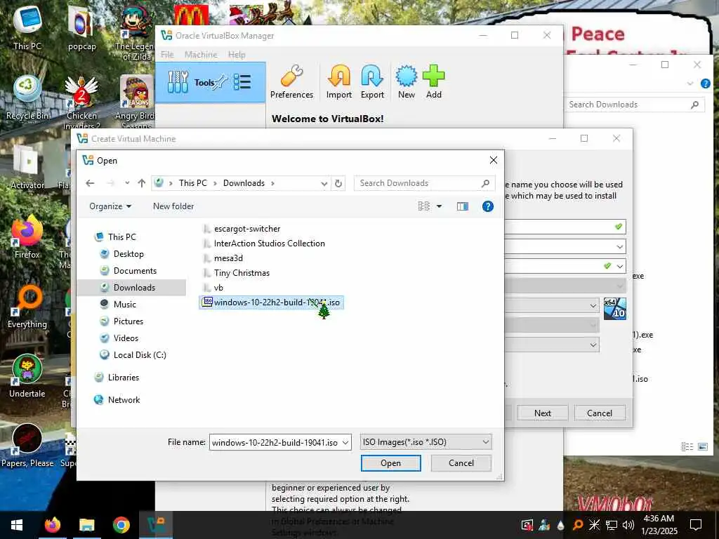Expand the address bar history dropdown
The image size is (719, 539).
point(324,183)
